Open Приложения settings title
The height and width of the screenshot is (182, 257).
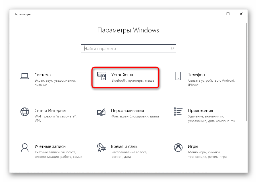click(x=200, y=111)
